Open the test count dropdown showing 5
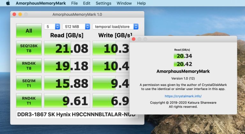This screenshot has height=134, width=245. pos(52,27)
